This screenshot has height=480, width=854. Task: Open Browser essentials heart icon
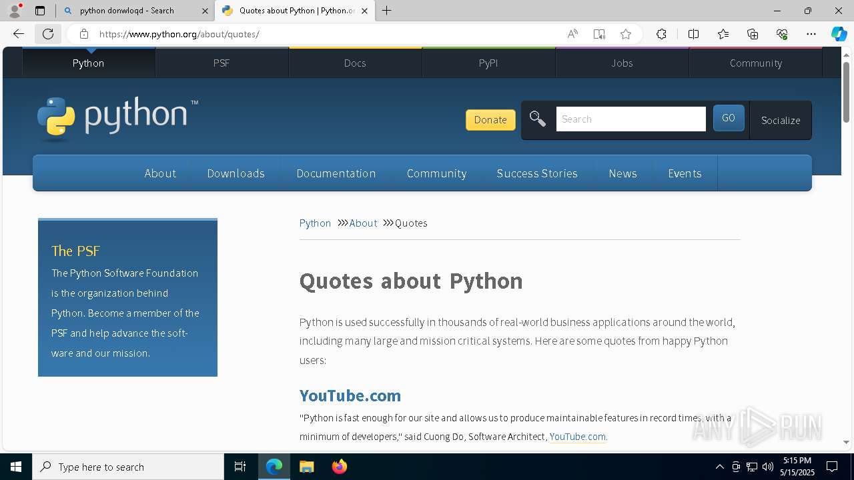(x=782, y=34)
